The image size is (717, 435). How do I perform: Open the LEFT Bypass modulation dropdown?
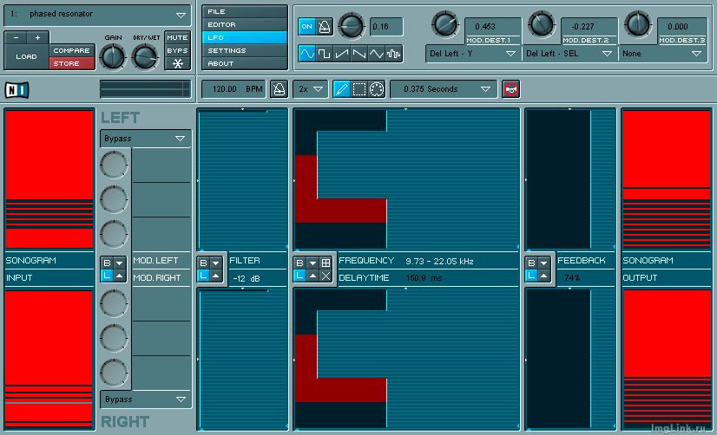coord(146,139)
